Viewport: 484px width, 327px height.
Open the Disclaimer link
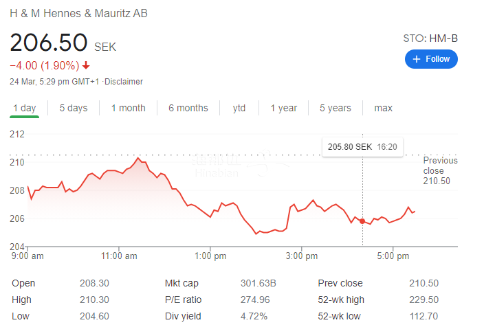pos(124,82)
